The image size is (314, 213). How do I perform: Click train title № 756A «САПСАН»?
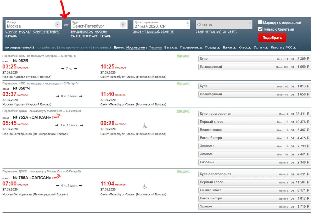tap(32, 178)
